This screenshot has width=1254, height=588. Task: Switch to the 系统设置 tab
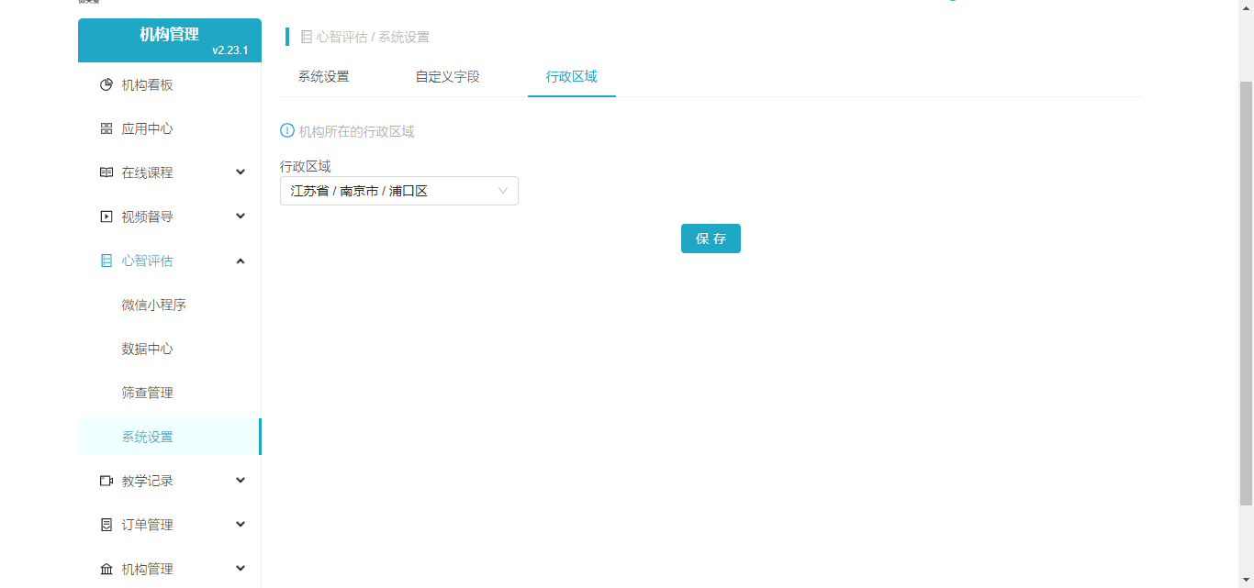coord(323,77)
